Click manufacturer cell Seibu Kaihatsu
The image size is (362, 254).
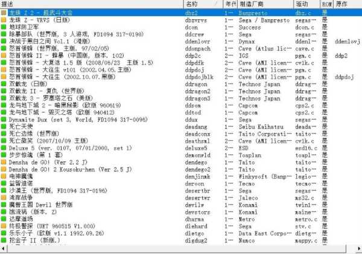point(261,126)
